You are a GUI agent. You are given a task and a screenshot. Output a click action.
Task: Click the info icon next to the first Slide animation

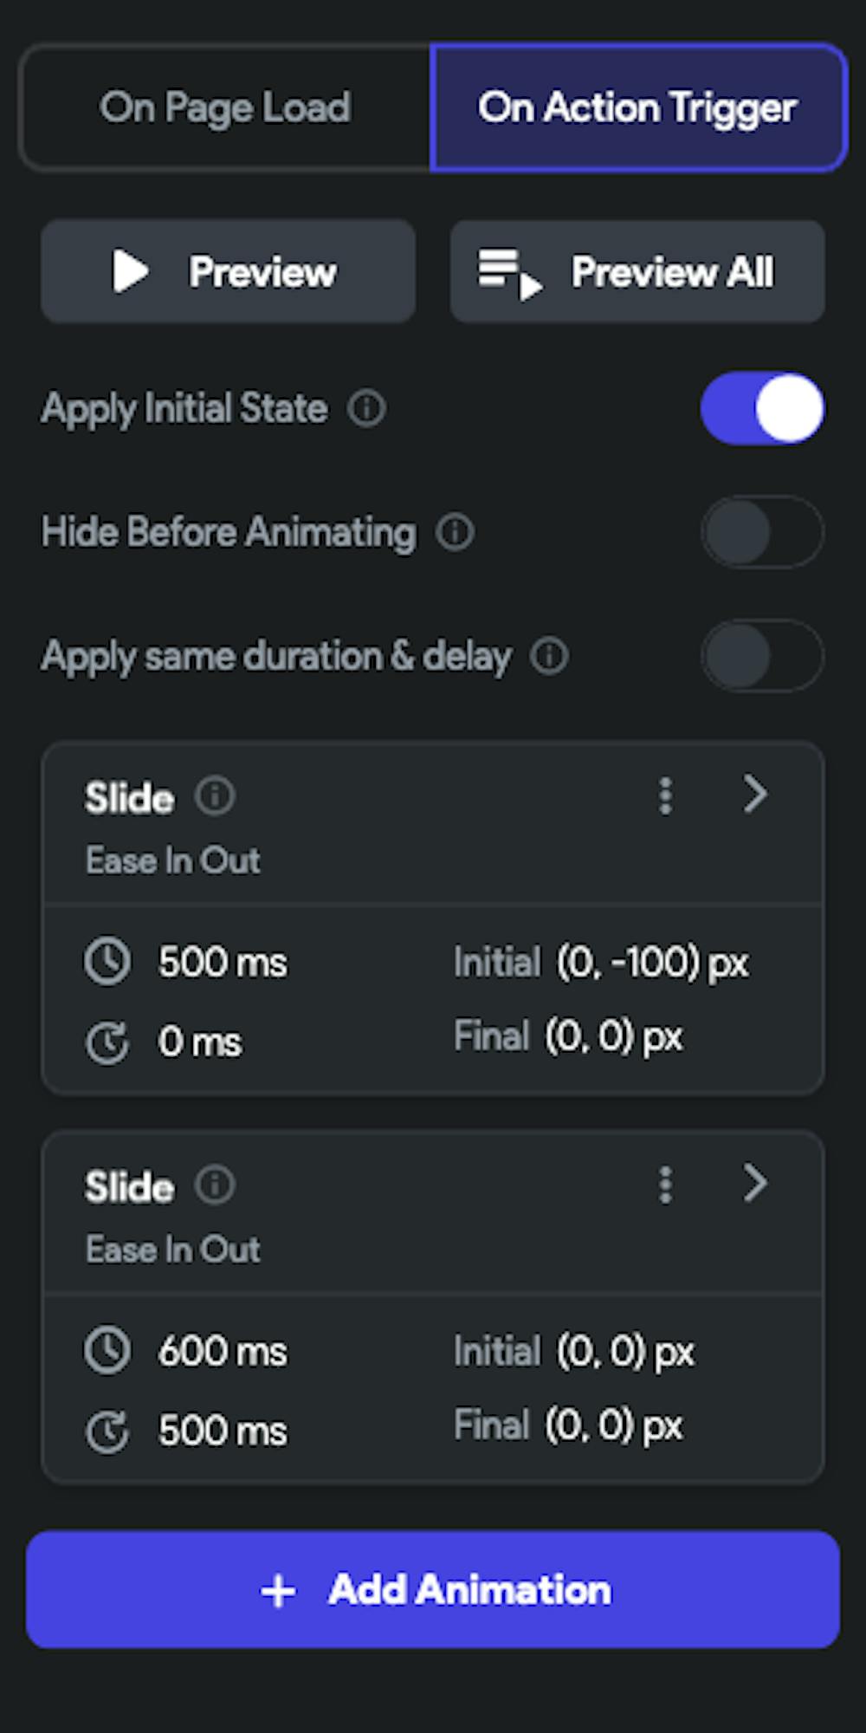tap(215, 796)
